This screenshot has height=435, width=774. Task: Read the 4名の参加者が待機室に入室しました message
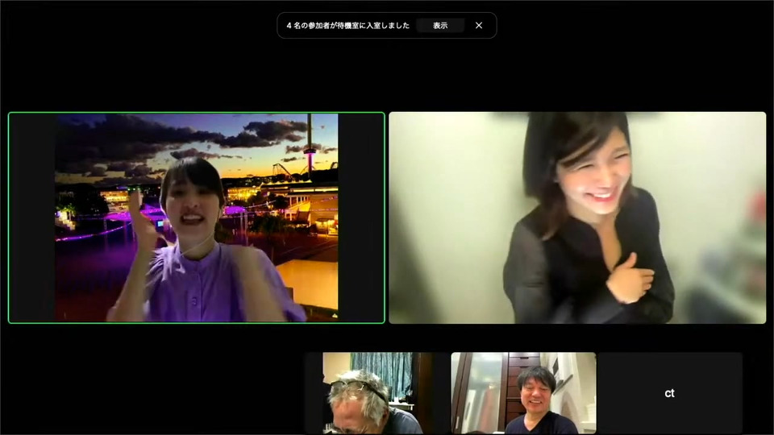tap(348, 26)
